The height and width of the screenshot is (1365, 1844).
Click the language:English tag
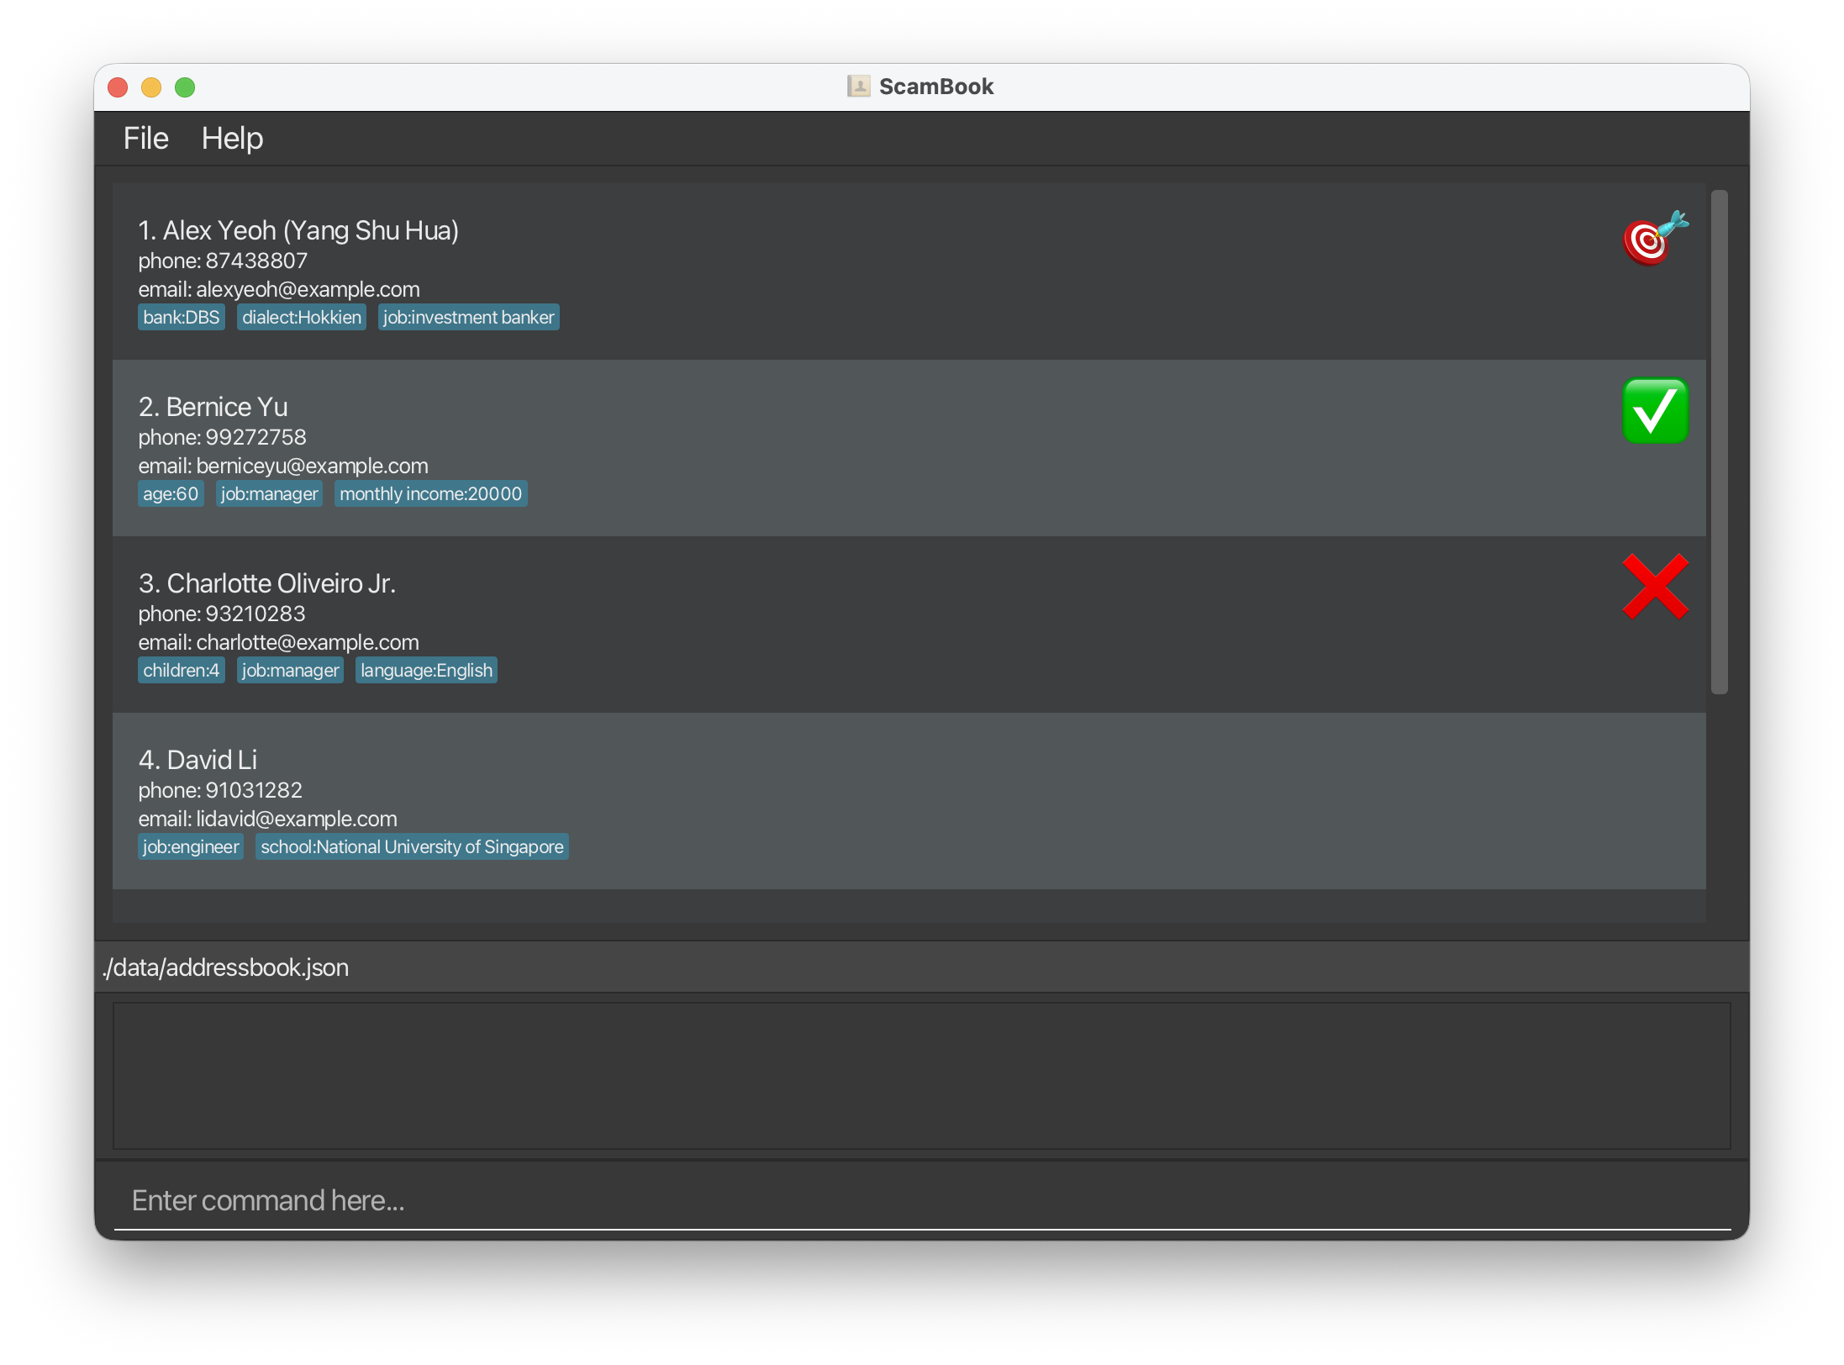tap(426, 671)
